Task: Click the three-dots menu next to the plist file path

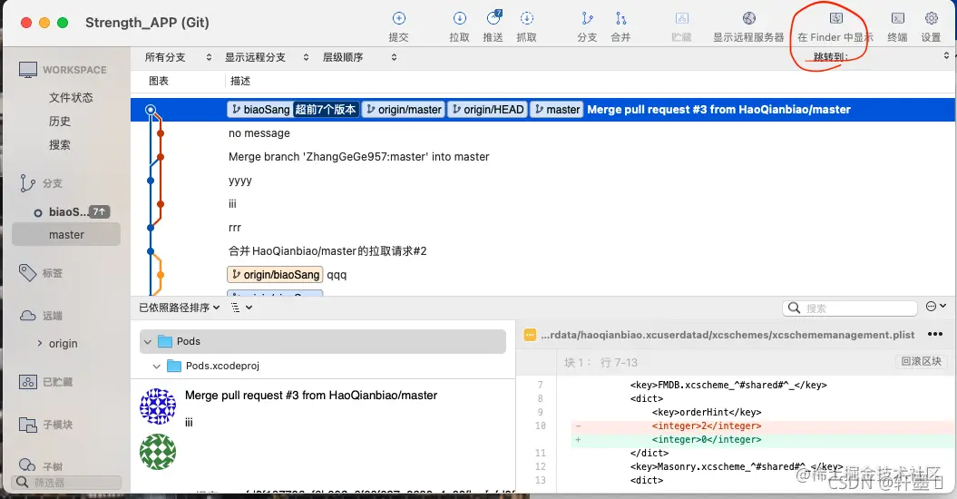Action: [x=934, y=334]
